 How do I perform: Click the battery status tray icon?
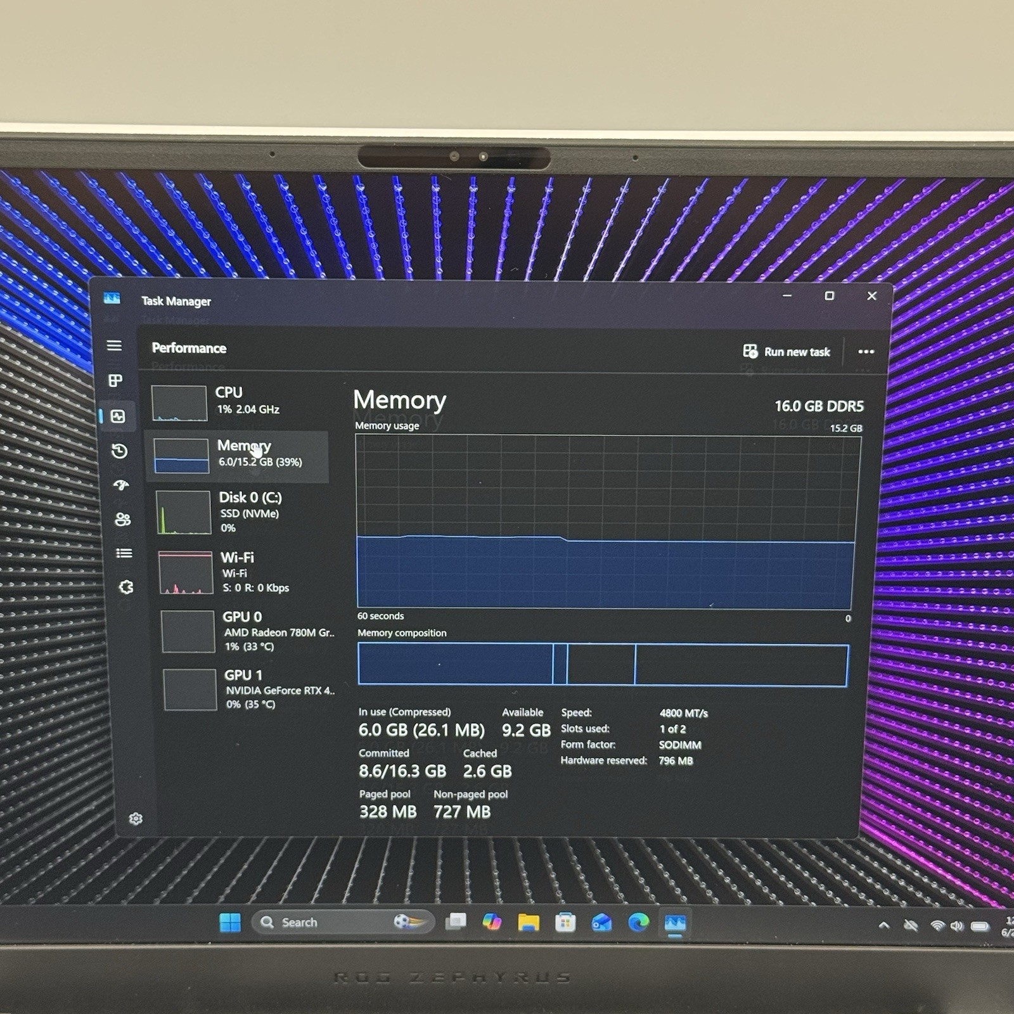pyautogui.click(x=980, y=926)
